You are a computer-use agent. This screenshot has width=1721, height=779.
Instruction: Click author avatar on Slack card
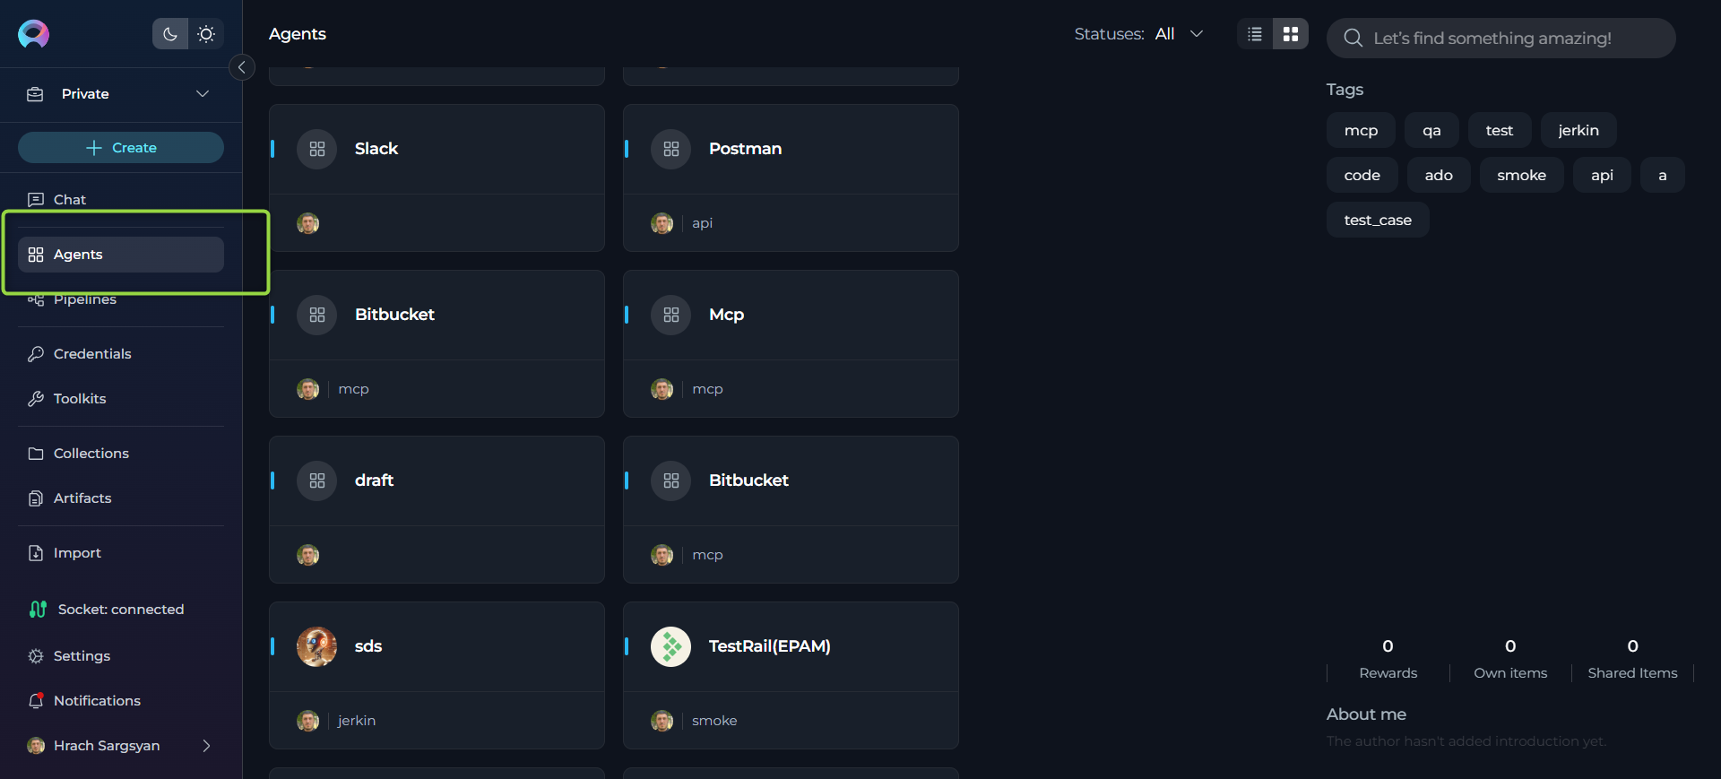[308, 223]
